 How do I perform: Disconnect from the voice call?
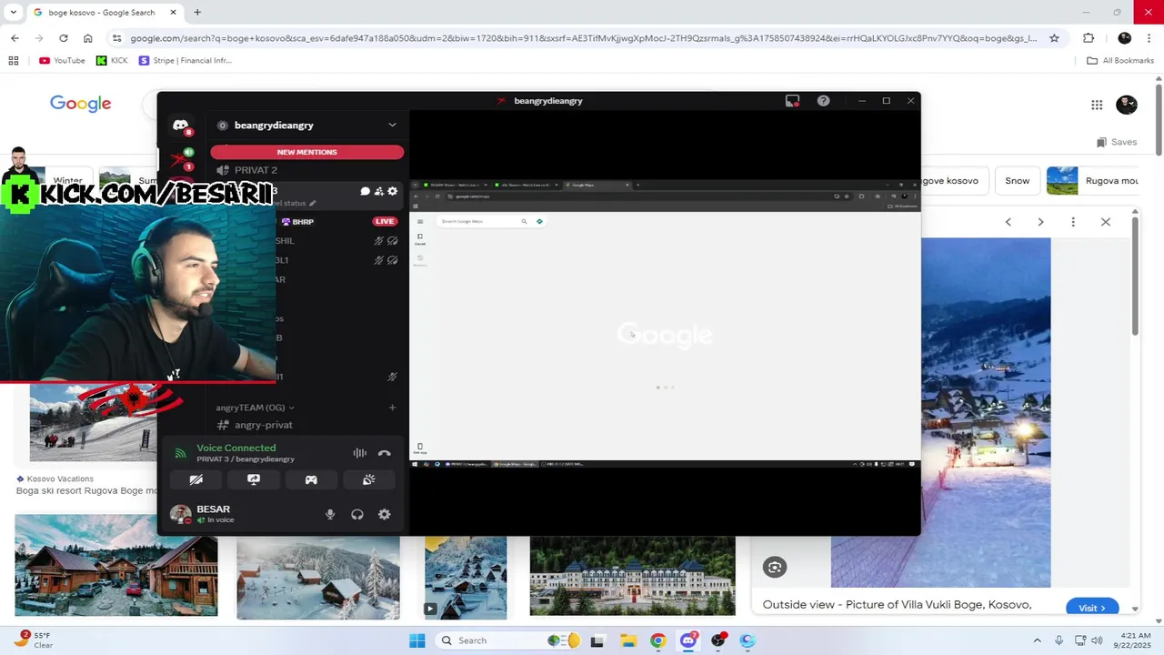pyautogui.click(x=385, y=453)
